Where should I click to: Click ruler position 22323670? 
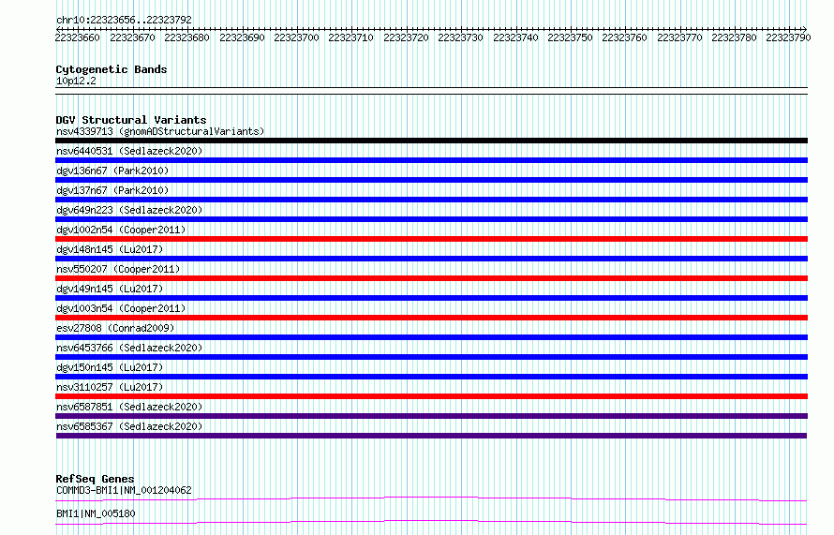[132, 37]
